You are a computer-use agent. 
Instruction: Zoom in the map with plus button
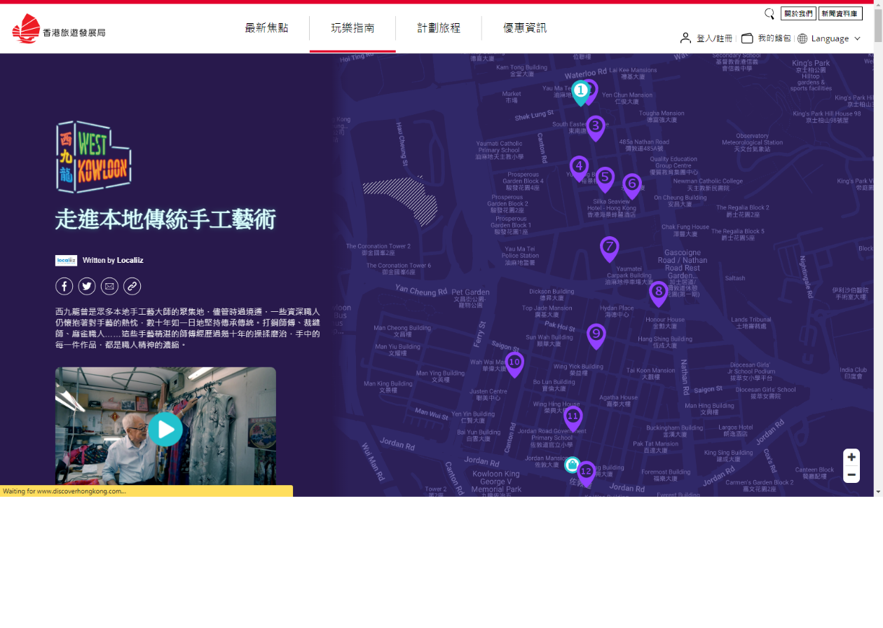point(851,457)
